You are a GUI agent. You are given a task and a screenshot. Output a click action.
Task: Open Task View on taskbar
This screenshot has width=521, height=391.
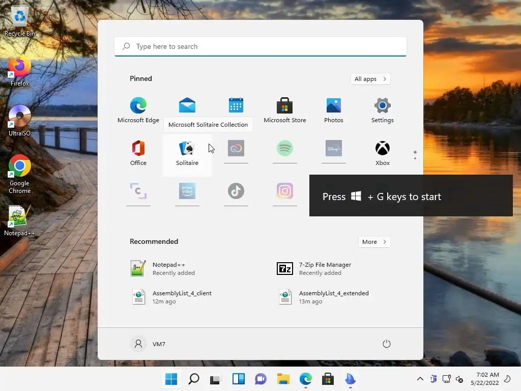coord(216,379)
